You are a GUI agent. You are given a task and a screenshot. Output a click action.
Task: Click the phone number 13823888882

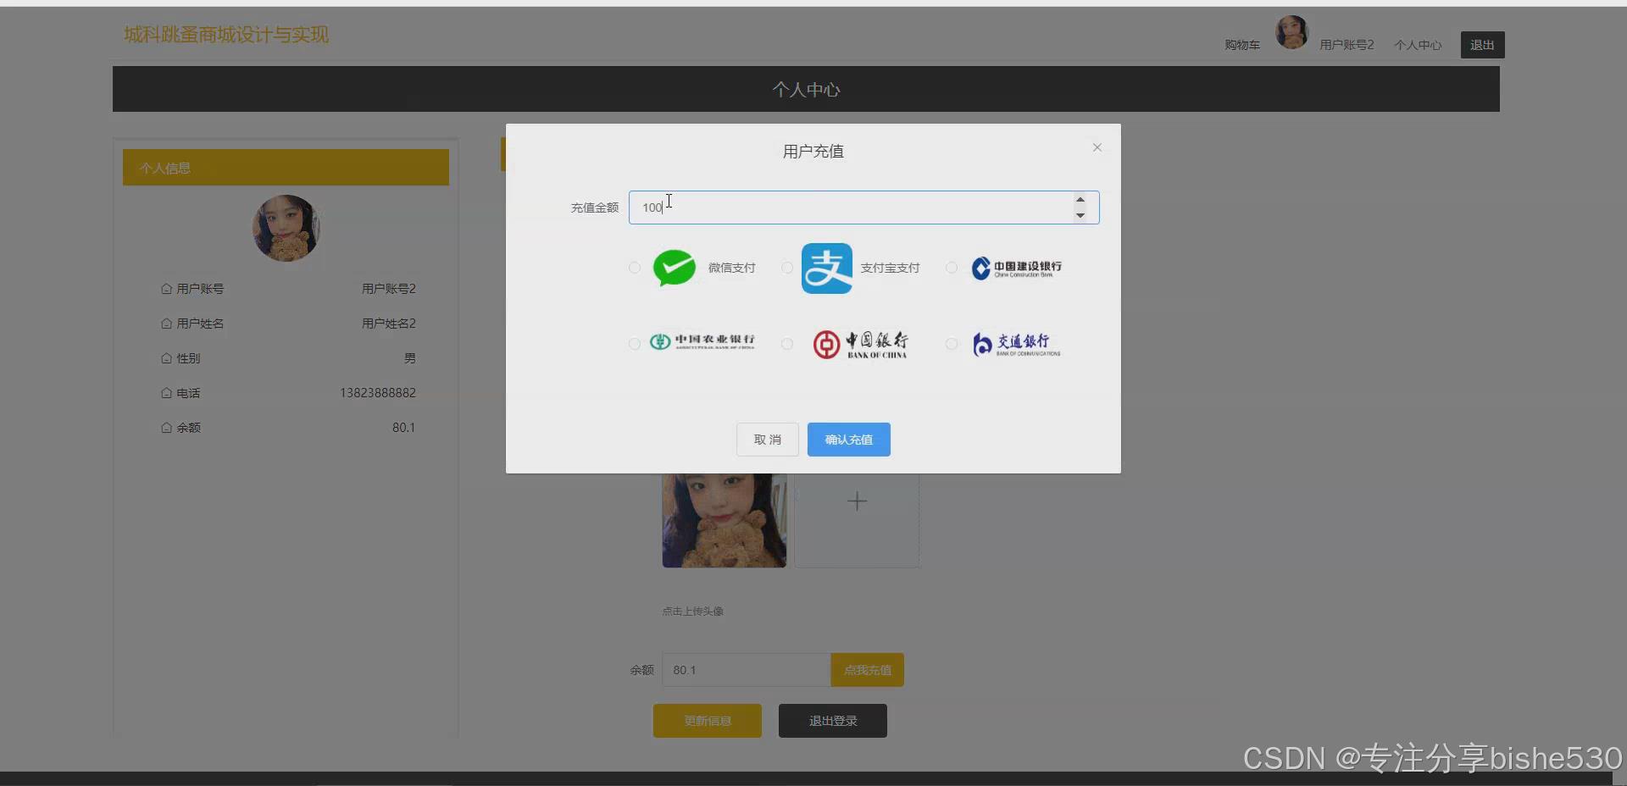pos(378,393)
